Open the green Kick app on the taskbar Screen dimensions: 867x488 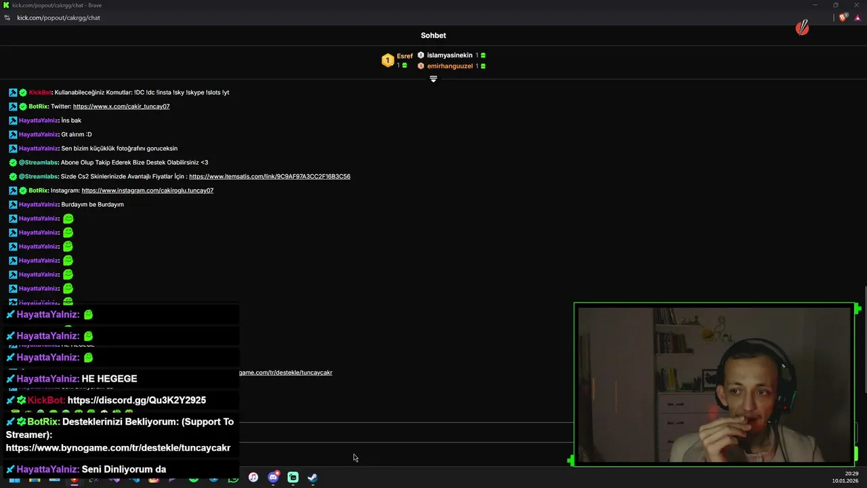293,477
